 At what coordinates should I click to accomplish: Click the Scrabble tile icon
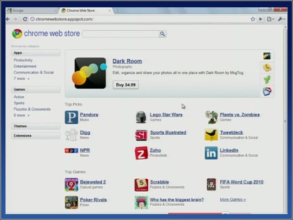[x=141, y=185]
